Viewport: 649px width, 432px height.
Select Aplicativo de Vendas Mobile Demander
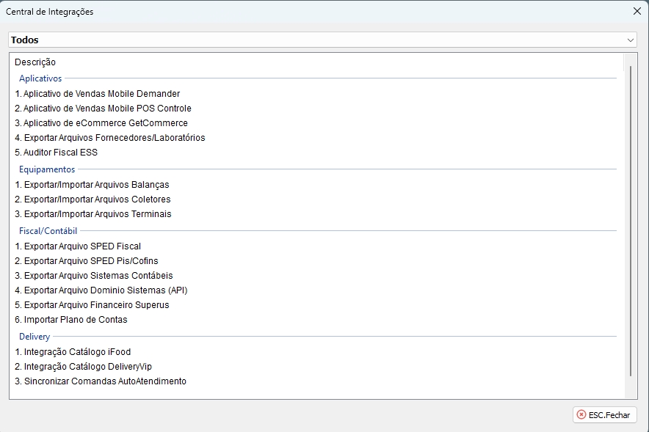coord(97,94)
